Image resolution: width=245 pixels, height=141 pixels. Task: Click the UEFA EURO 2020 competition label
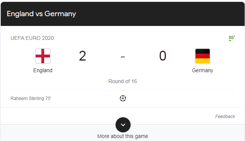coord(32,38)
